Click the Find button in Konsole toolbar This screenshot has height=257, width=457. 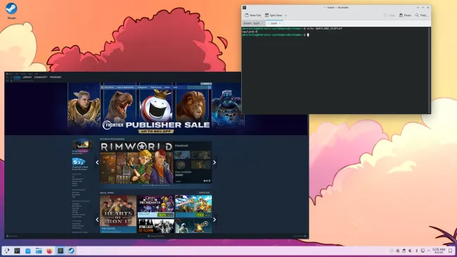[x=421, y=15]
